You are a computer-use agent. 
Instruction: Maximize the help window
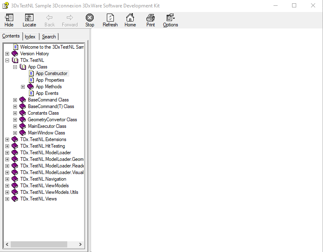pos(294,5)
